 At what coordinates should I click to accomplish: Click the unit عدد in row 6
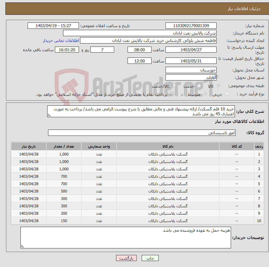pyautogui.click(x=99, y=191)
